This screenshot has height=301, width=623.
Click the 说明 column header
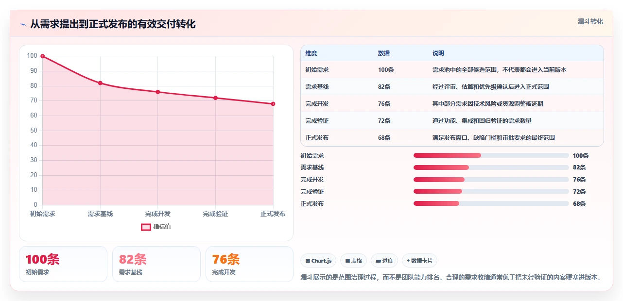click(x=438, y=53)
